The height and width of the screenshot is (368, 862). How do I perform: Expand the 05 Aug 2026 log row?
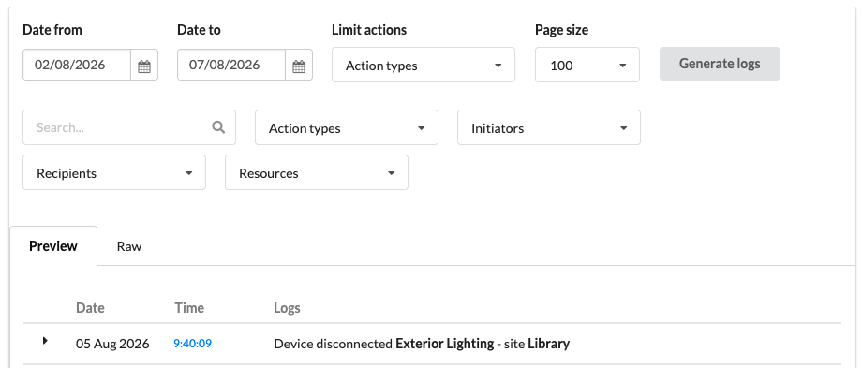pos(45,341)
